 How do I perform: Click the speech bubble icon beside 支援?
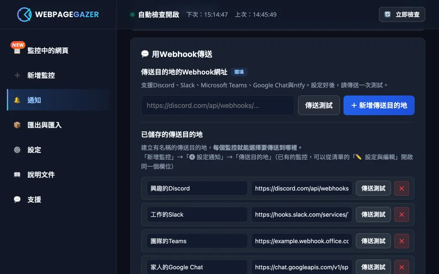click(17, 200)
